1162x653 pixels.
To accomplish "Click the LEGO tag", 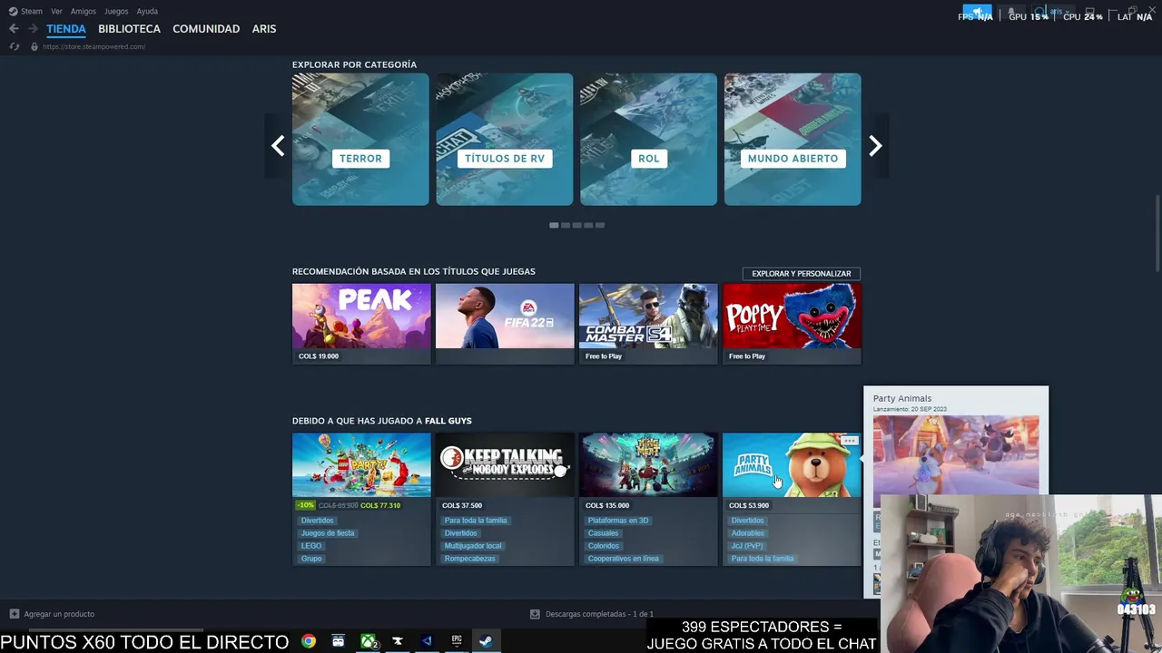I will [311, 546].
